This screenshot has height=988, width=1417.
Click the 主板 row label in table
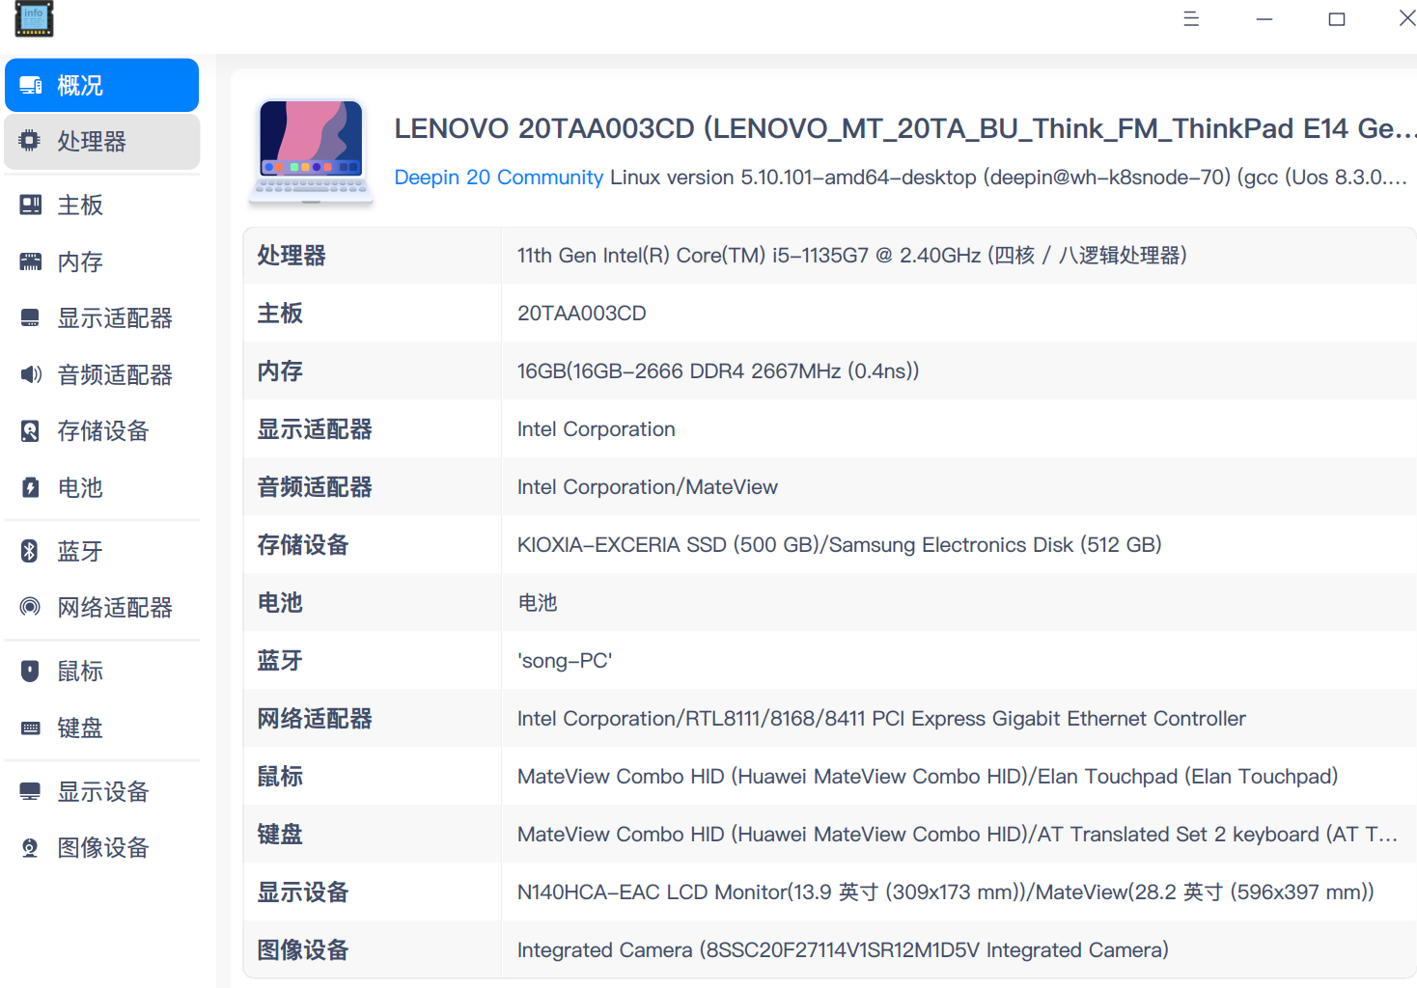pos(280,314)
